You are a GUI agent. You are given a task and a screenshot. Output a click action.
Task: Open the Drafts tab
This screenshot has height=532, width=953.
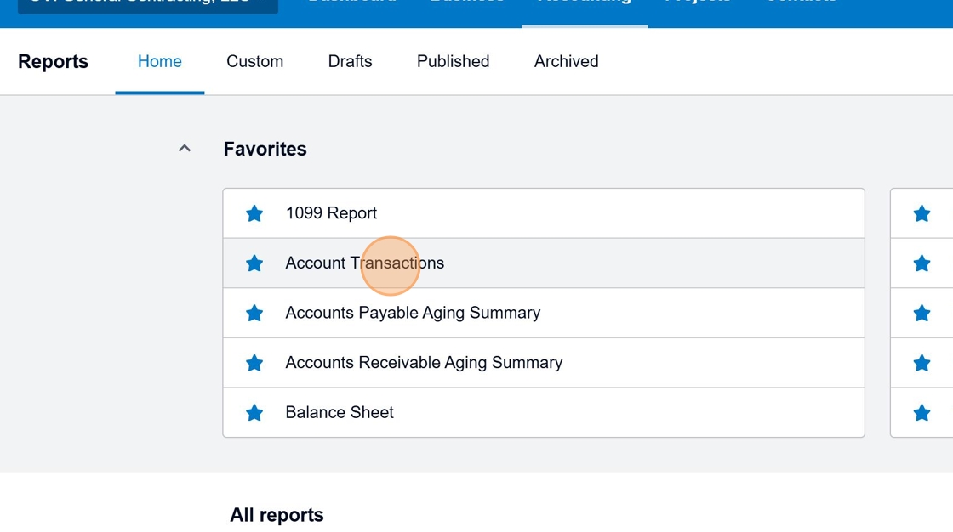pos(350,61)
